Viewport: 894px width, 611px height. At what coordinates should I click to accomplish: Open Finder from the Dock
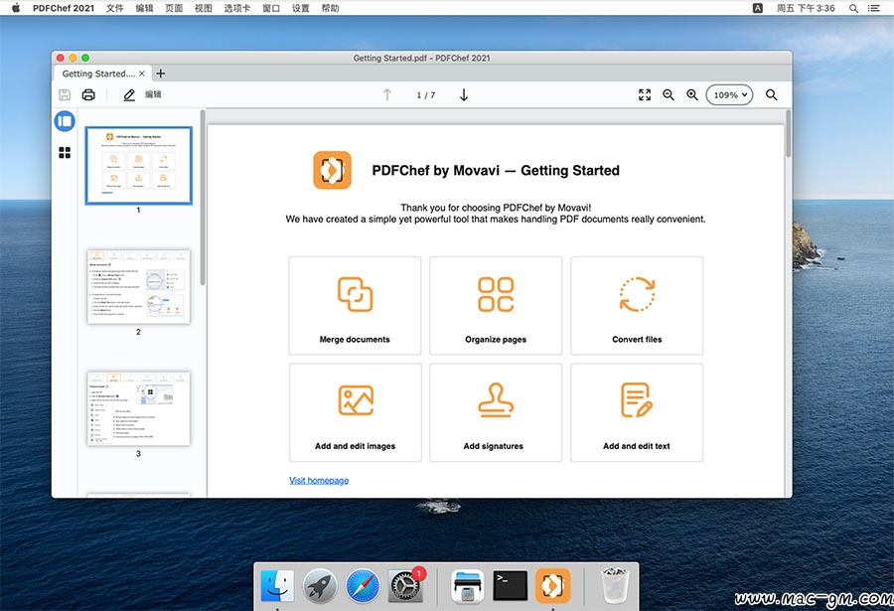[277, 586]
